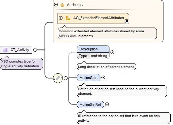
Task: Follow the reference arrow icon on AG_ExtendedElementAttributes
Action: point(126,21)
